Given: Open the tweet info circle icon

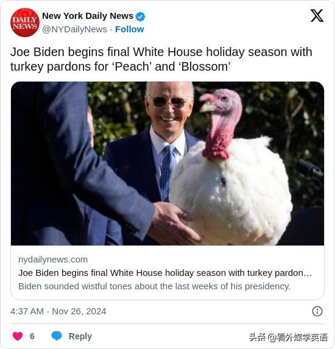Looking at the screenshot, I should (317, 311).
